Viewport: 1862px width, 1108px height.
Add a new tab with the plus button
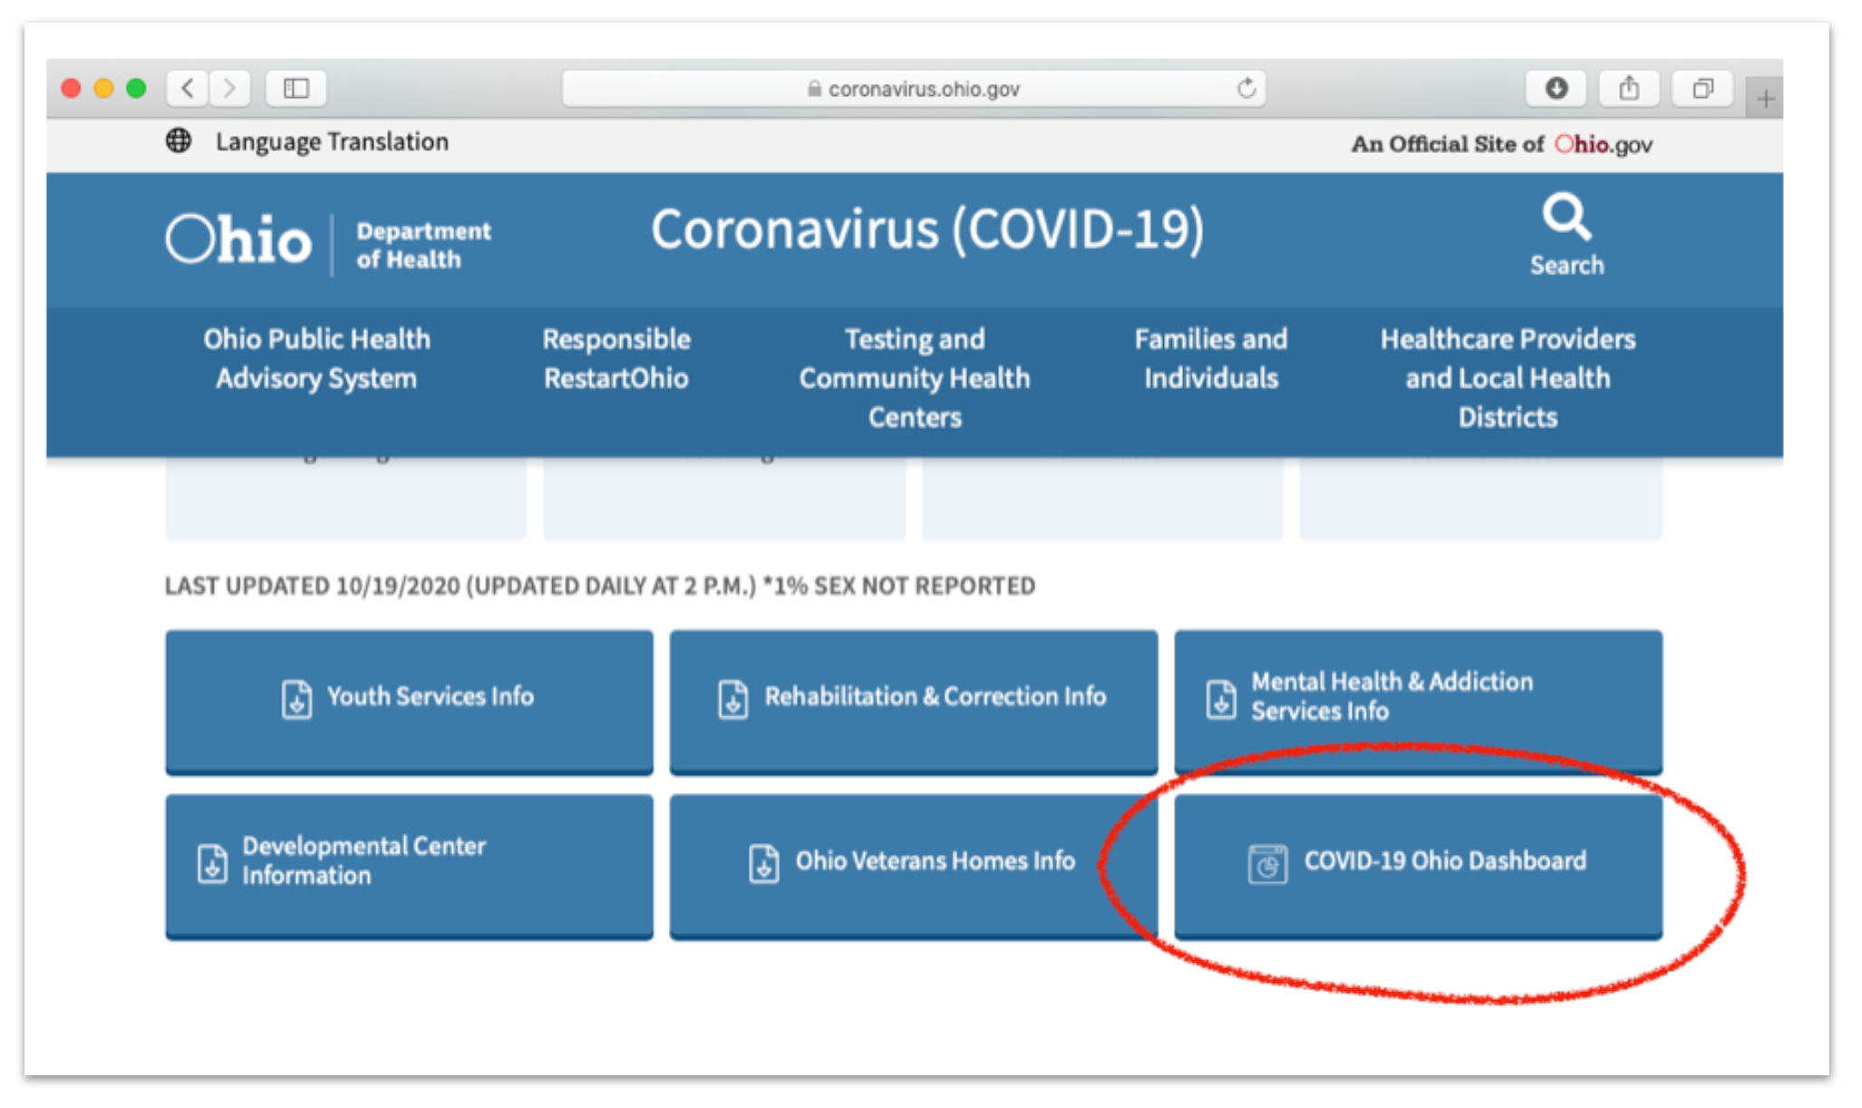point(1764,98)
